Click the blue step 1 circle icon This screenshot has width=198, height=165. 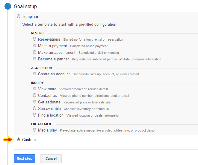point(8,6)
